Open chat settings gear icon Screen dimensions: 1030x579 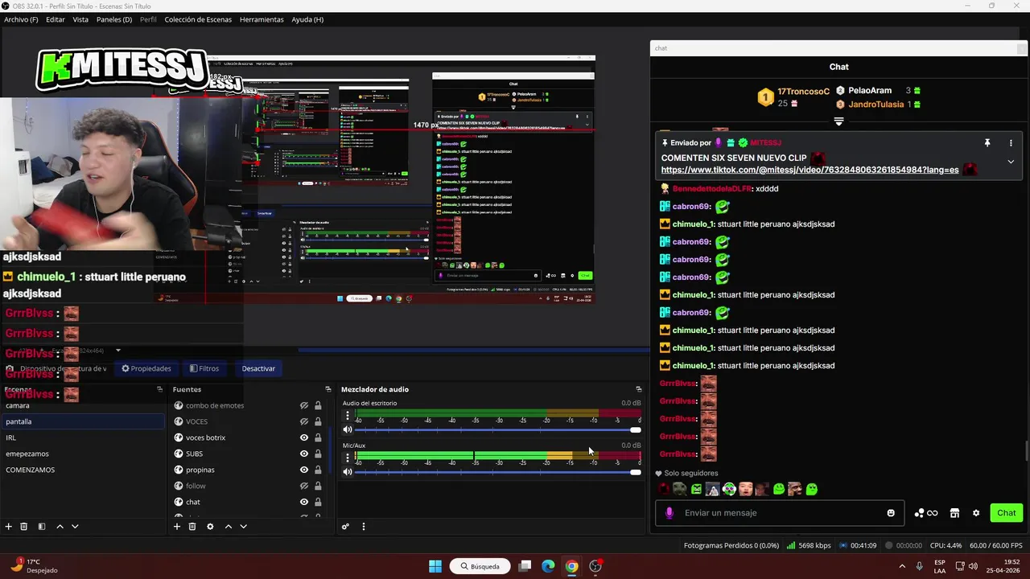[x=976, y=513]
